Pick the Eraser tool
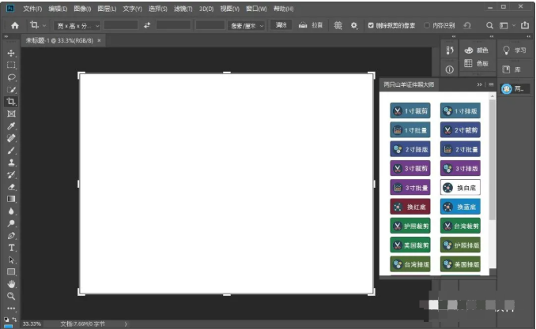 [x=11, y=187]
